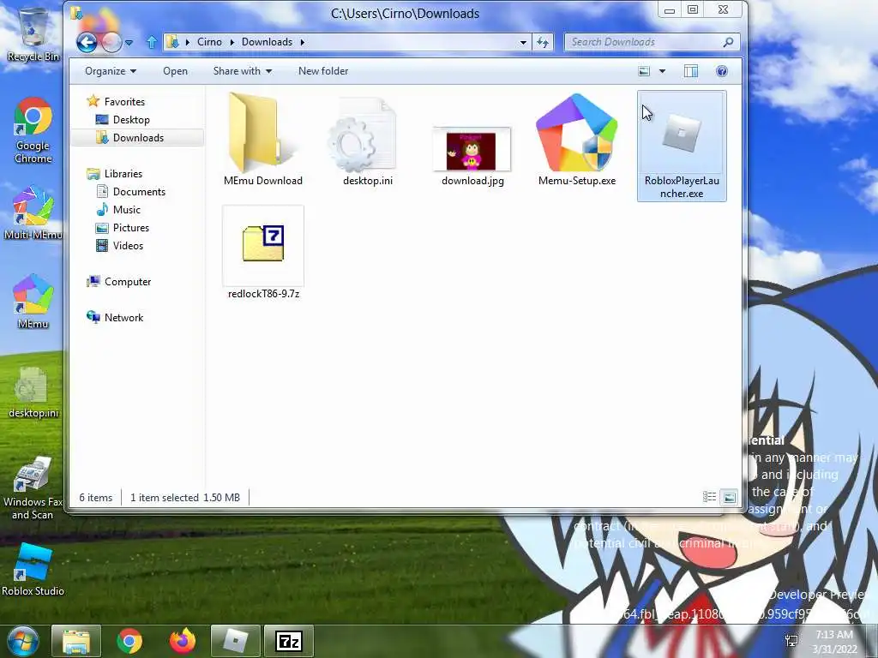This screenshot has height=658, width=878.
Task: Launch Firefox from the taskbar
Action: (182, 641)
